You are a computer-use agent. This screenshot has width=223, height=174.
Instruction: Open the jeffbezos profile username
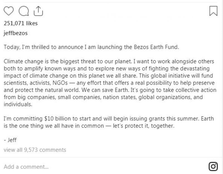tap(15, 32)
